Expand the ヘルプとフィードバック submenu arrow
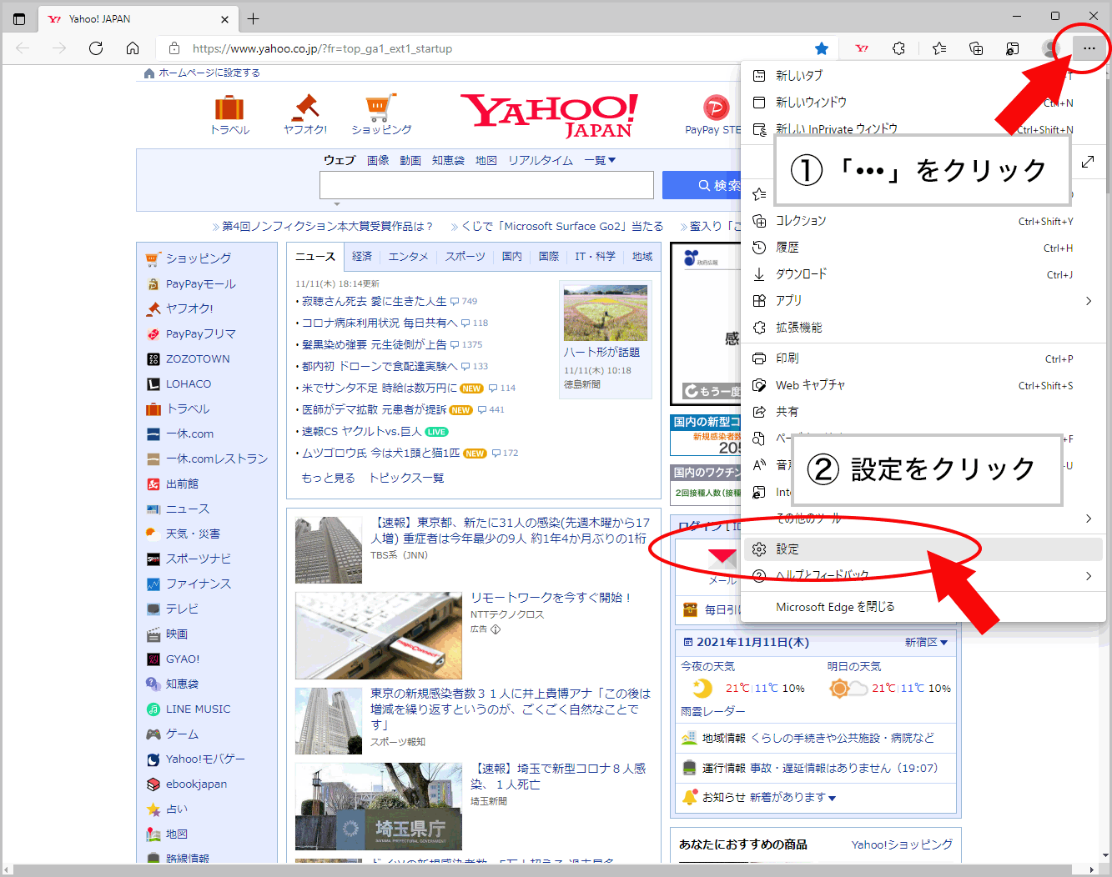 [x=1089, y=576]
